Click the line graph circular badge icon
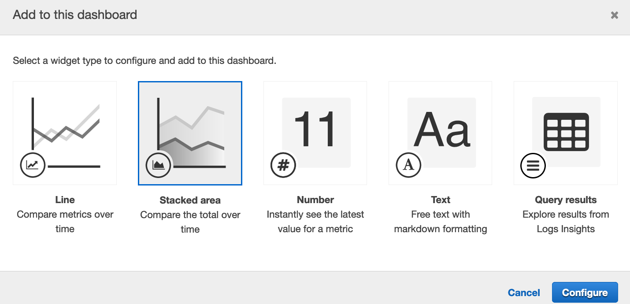Screen dimensions: 630x304 (x=33, y=165)
